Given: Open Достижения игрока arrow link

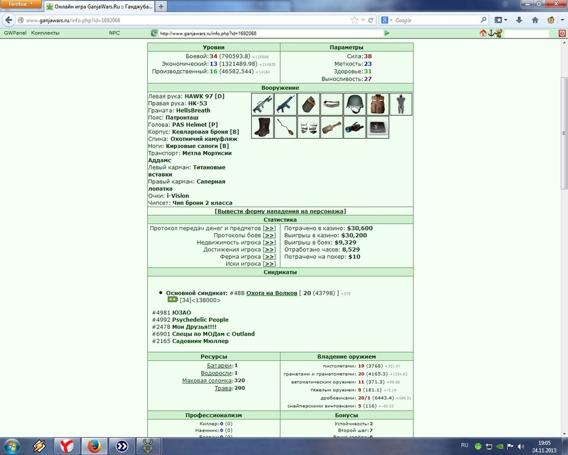Looking at the screenshot, I should [269, 250].
